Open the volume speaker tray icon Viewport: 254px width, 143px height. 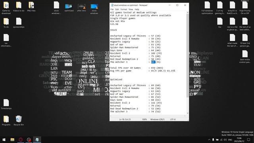[x=225, y=140]
